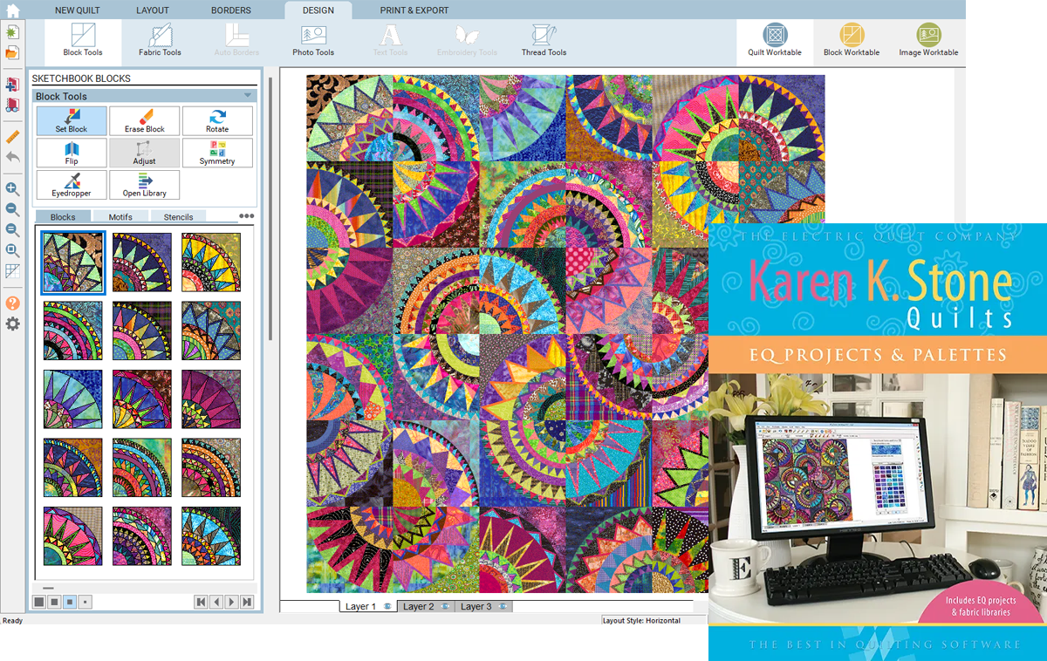This screenshot has width=1047, height=661.
Task: Click the Embroidery Tools ribbon item
Action: point(468,41)
